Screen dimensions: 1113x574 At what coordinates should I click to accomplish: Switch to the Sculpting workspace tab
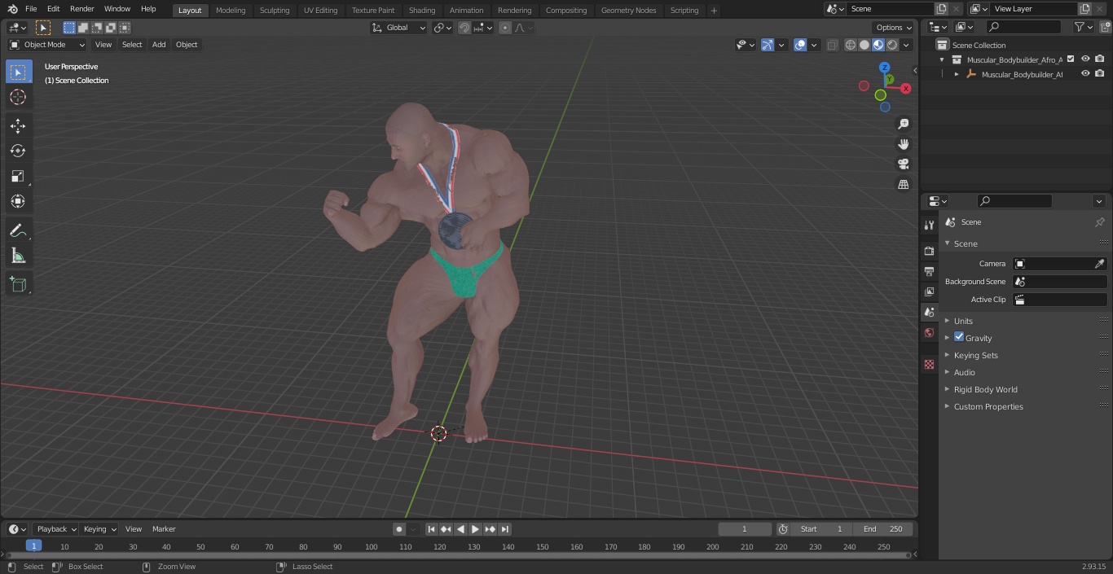275,10
